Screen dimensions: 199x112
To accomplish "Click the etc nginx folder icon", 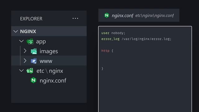I will [x=30, y=71].
